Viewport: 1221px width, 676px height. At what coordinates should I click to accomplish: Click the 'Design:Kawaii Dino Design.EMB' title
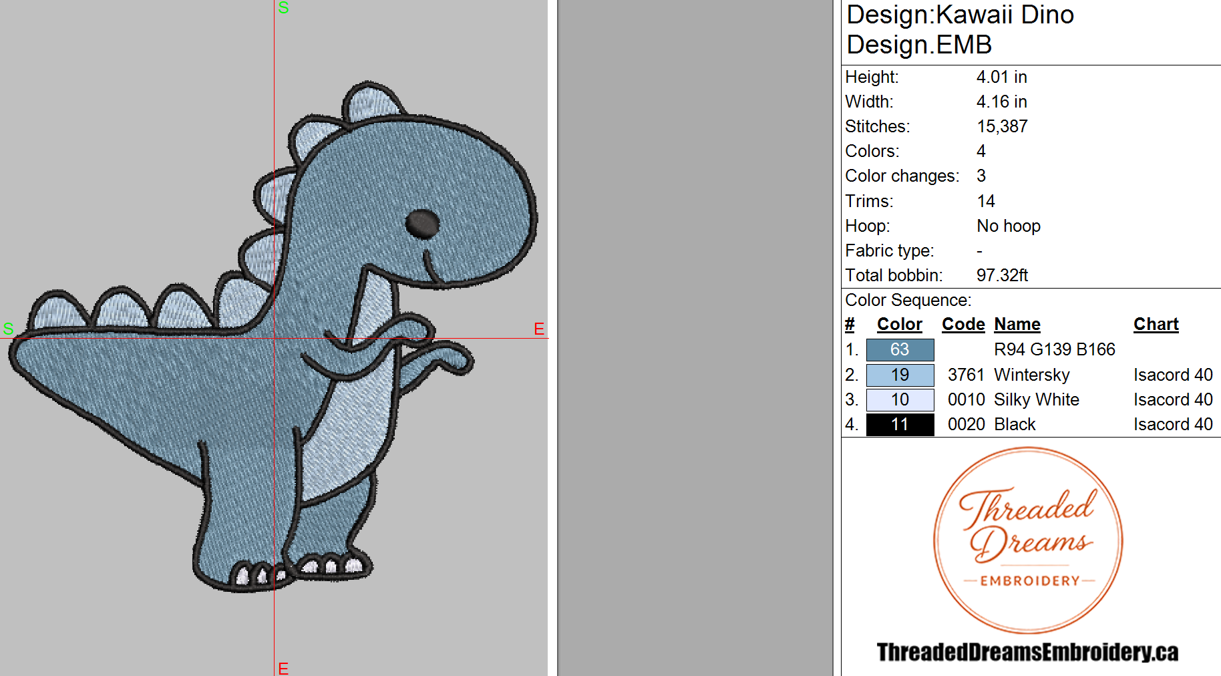click(960, 29)
